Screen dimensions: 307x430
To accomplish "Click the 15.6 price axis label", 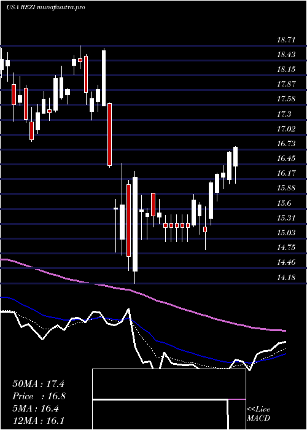I will pos(284,203).
